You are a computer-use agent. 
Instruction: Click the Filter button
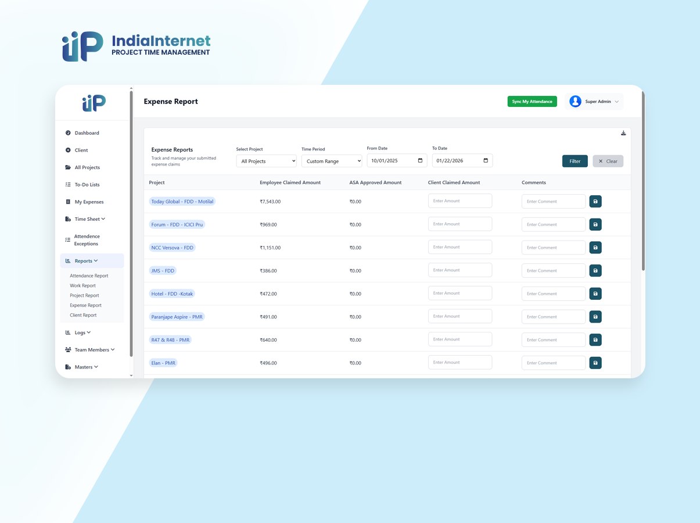click(575, 161)
